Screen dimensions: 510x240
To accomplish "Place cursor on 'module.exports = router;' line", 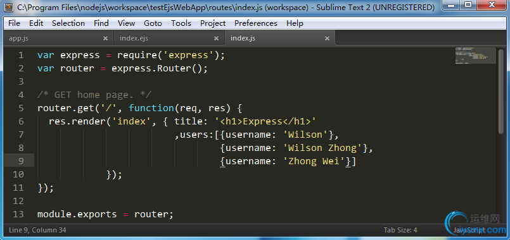I will pos(105,214).
